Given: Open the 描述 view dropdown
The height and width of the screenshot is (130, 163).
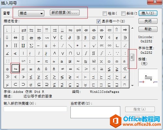Looking at the screenshot, I should click(31, 13).
